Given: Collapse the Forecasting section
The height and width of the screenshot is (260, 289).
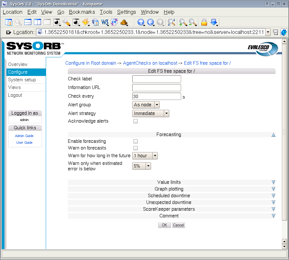Looking at the screenshot, I should 274,135.
